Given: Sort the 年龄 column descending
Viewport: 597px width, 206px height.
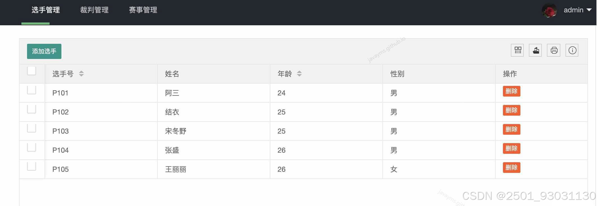Looking at the screenshot, I should pos(299,75).
